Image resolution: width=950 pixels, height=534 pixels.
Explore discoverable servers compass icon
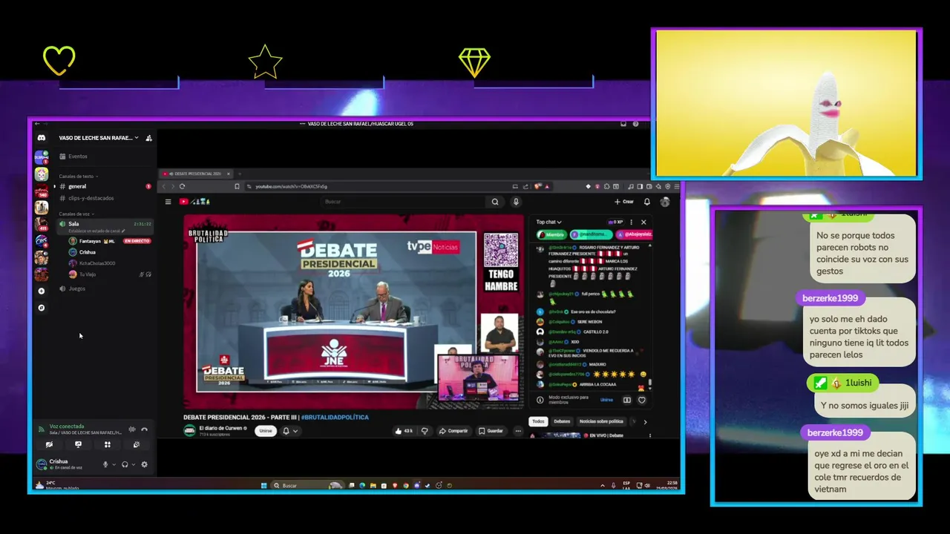coord(42,308)
